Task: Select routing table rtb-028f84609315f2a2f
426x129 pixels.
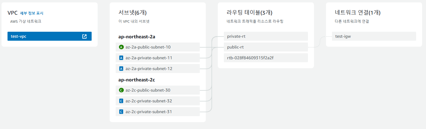Action: 266,58
